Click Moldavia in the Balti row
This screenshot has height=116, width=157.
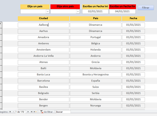click(x=96, y=68)
